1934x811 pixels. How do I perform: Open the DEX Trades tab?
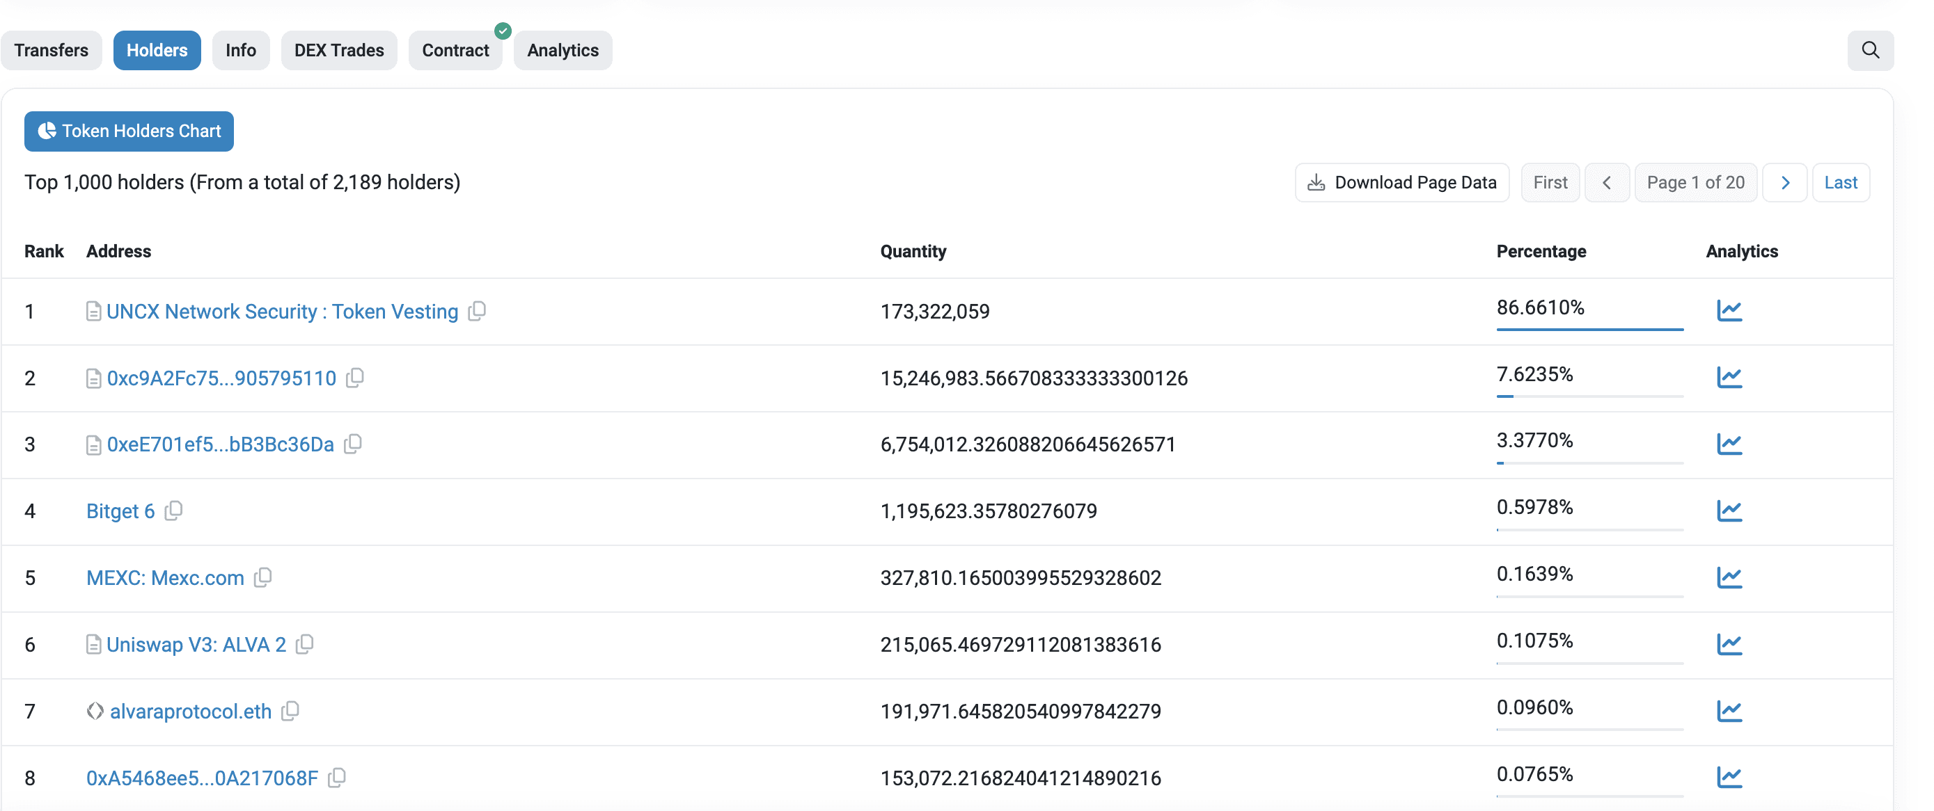click(x=338, y=50)
